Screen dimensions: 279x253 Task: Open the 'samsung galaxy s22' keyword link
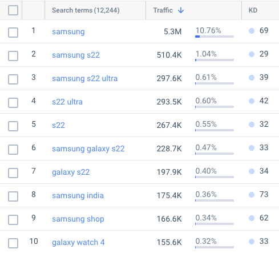tap(88, 148)
